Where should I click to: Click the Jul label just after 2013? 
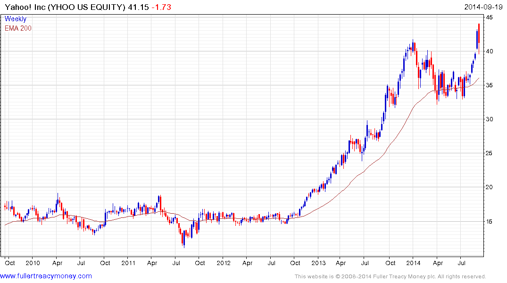point(365,263)
